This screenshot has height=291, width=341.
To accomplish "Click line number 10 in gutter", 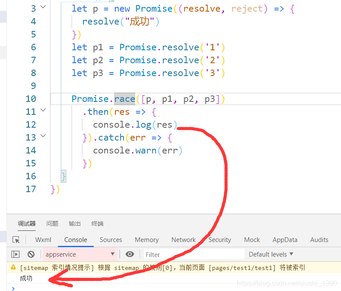I will click(x=31, y=99).
